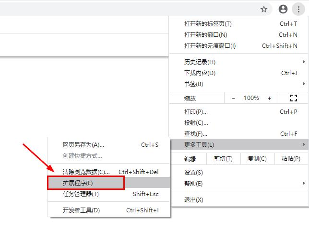Click the 复制(C) edit button
This screenshot has width=309, height=231.
(257, 159)
